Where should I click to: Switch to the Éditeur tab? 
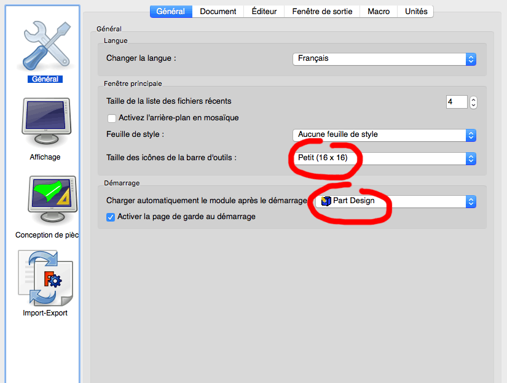(264, 11)
